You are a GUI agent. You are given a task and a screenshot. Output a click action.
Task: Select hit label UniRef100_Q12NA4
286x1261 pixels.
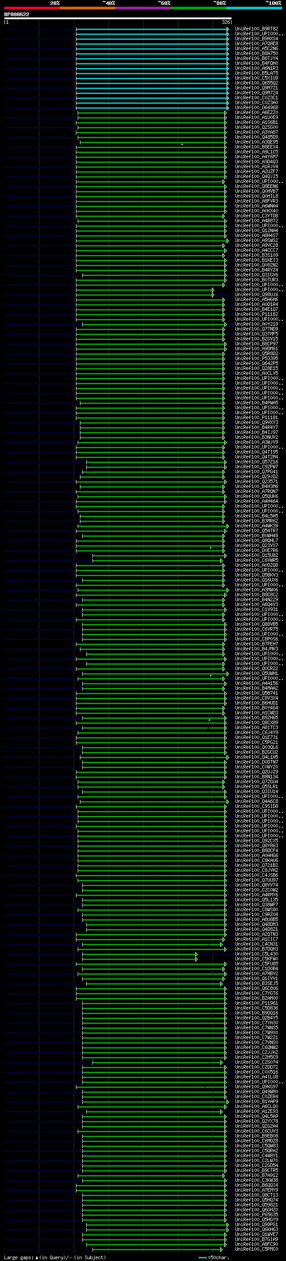tap(256, 230)
